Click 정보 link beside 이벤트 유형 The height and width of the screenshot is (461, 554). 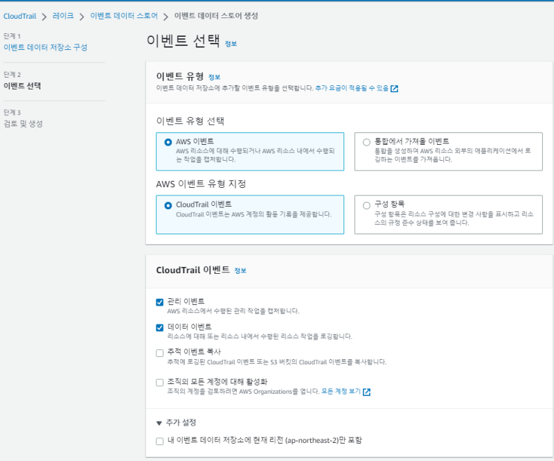[x=214, y=77]
